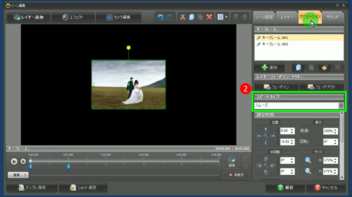Click the zoom in magnifier for size
The width and height of the screenshot is (352, 197).
coord(308,160)
